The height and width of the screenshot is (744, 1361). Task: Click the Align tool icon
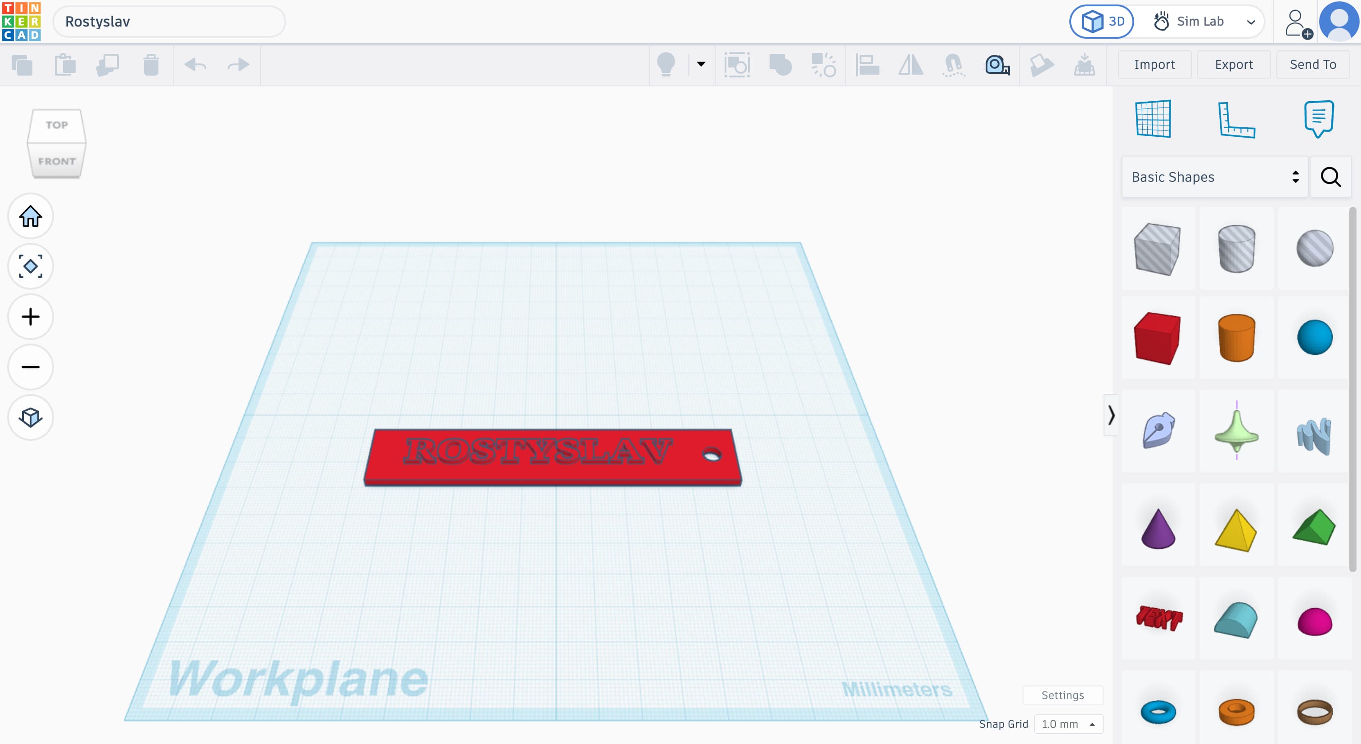[x=867, y=65]
